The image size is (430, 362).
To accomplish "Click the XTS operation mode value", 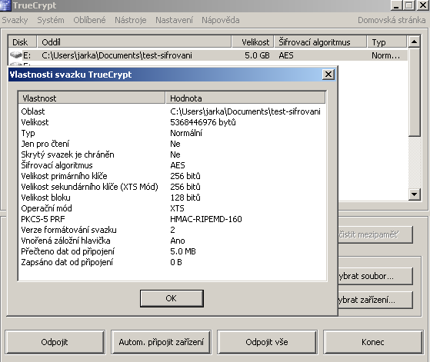I will (177, 208).
